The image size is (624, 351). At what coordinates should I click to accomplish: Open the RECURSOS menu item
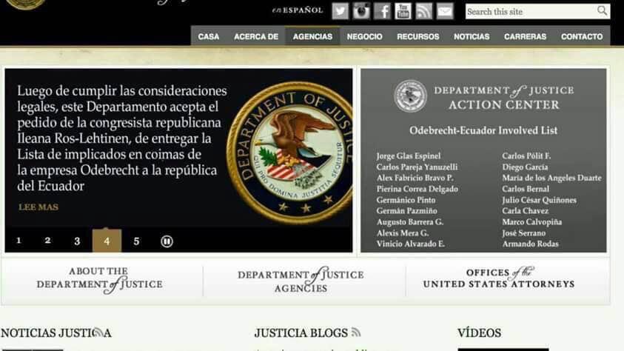click(x=418, y=36)
